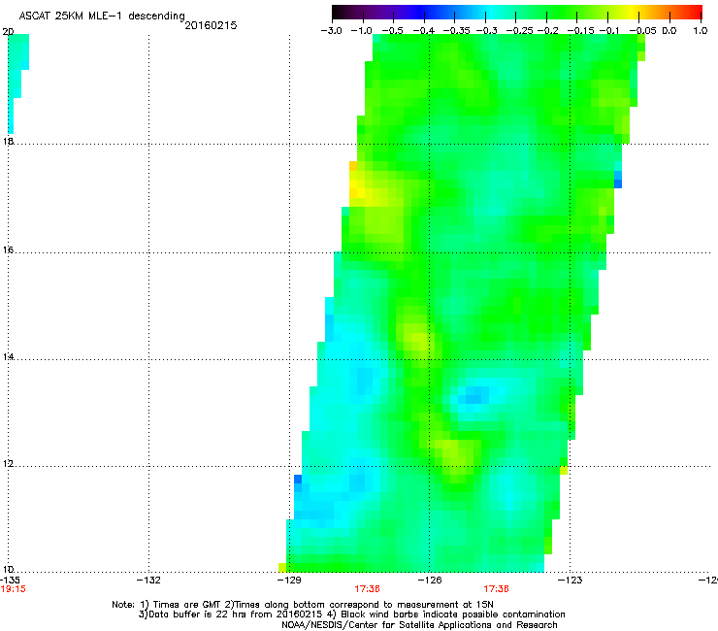The width and height of the screenshot is (718, 631).
Task: Click the latitude label "20"
Action: 8,32
